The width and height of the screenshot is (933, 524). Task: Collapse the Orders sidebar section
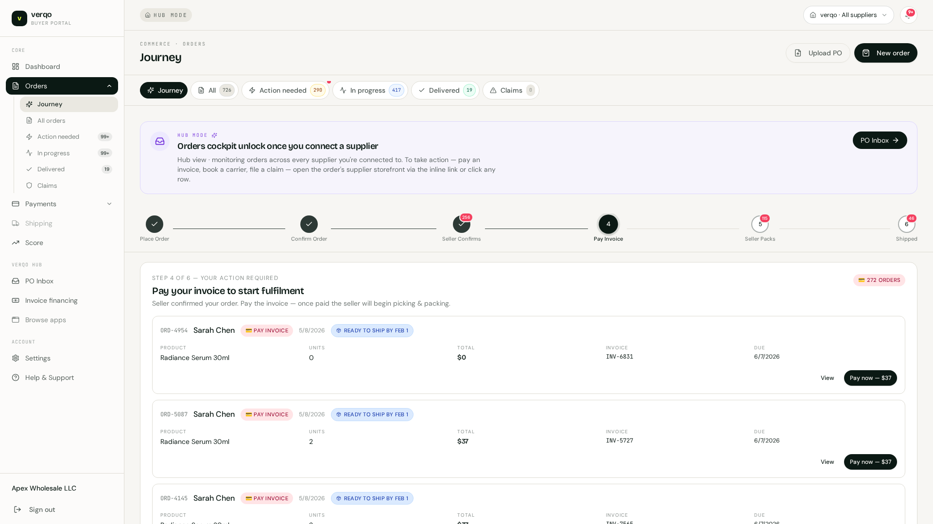click(x=109, y=86)
